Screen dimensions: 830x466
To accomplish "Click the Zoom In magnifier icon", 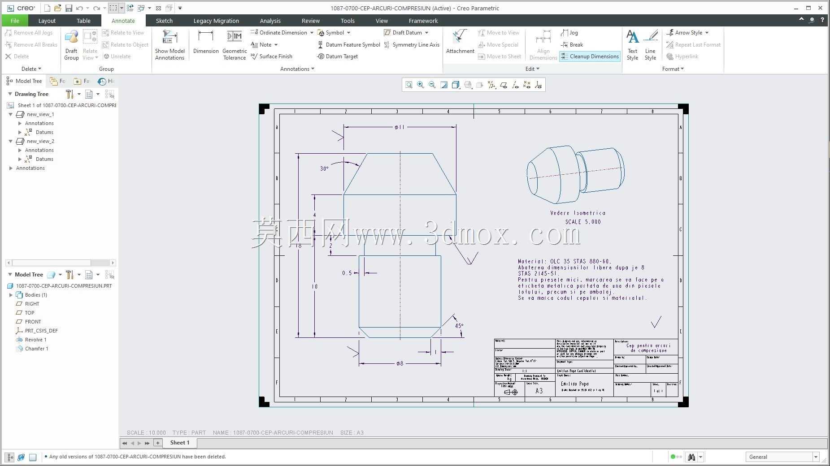I will pyautogui.click(x=421, y=85).
